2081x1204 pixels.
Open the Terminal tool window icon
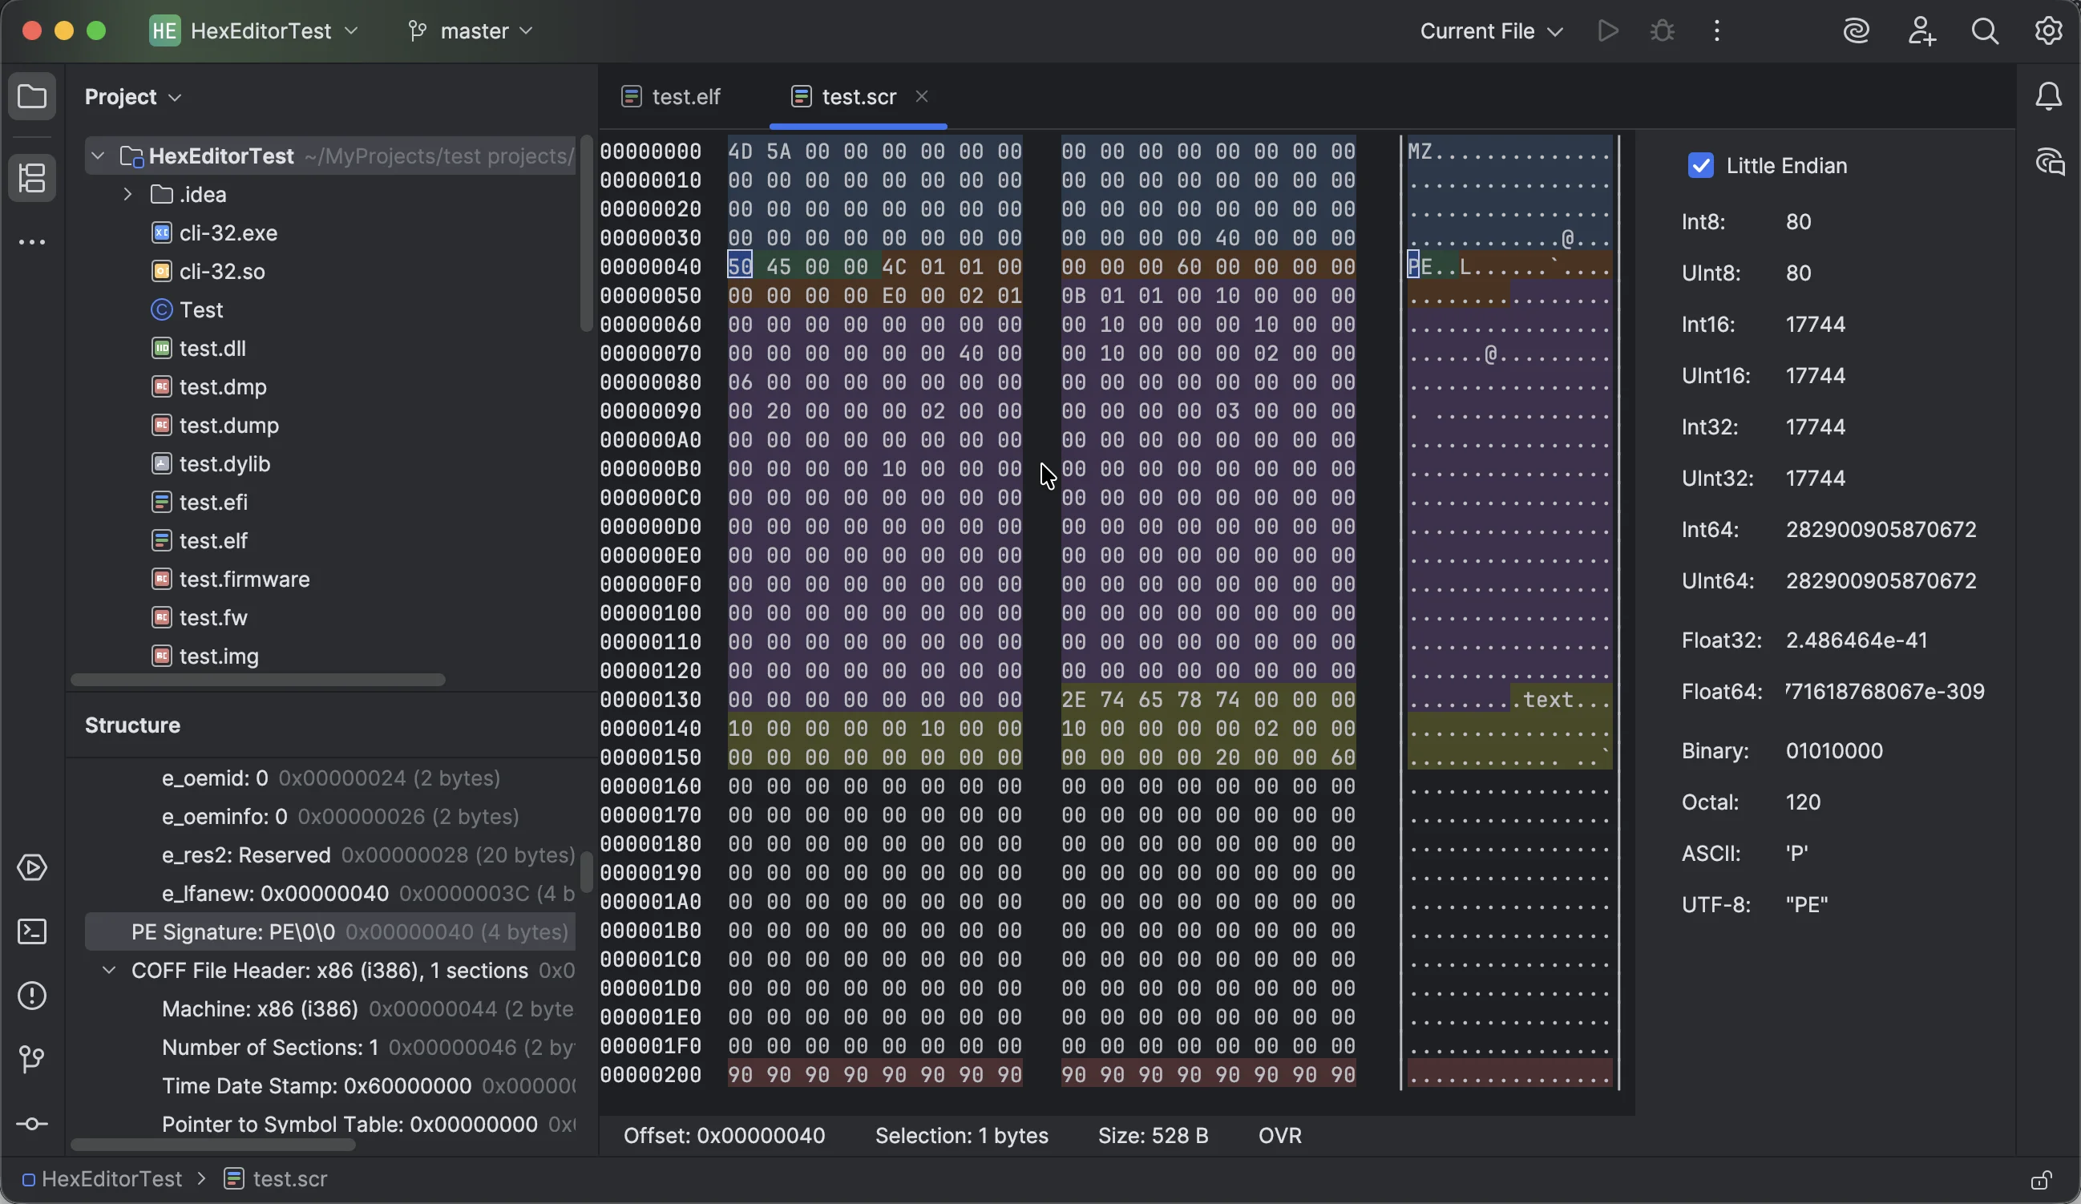[x=32, y=932]
